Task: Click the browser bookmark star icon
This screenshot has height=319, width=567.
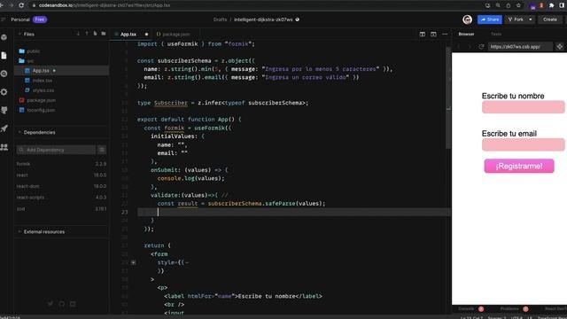Action: 518,5
